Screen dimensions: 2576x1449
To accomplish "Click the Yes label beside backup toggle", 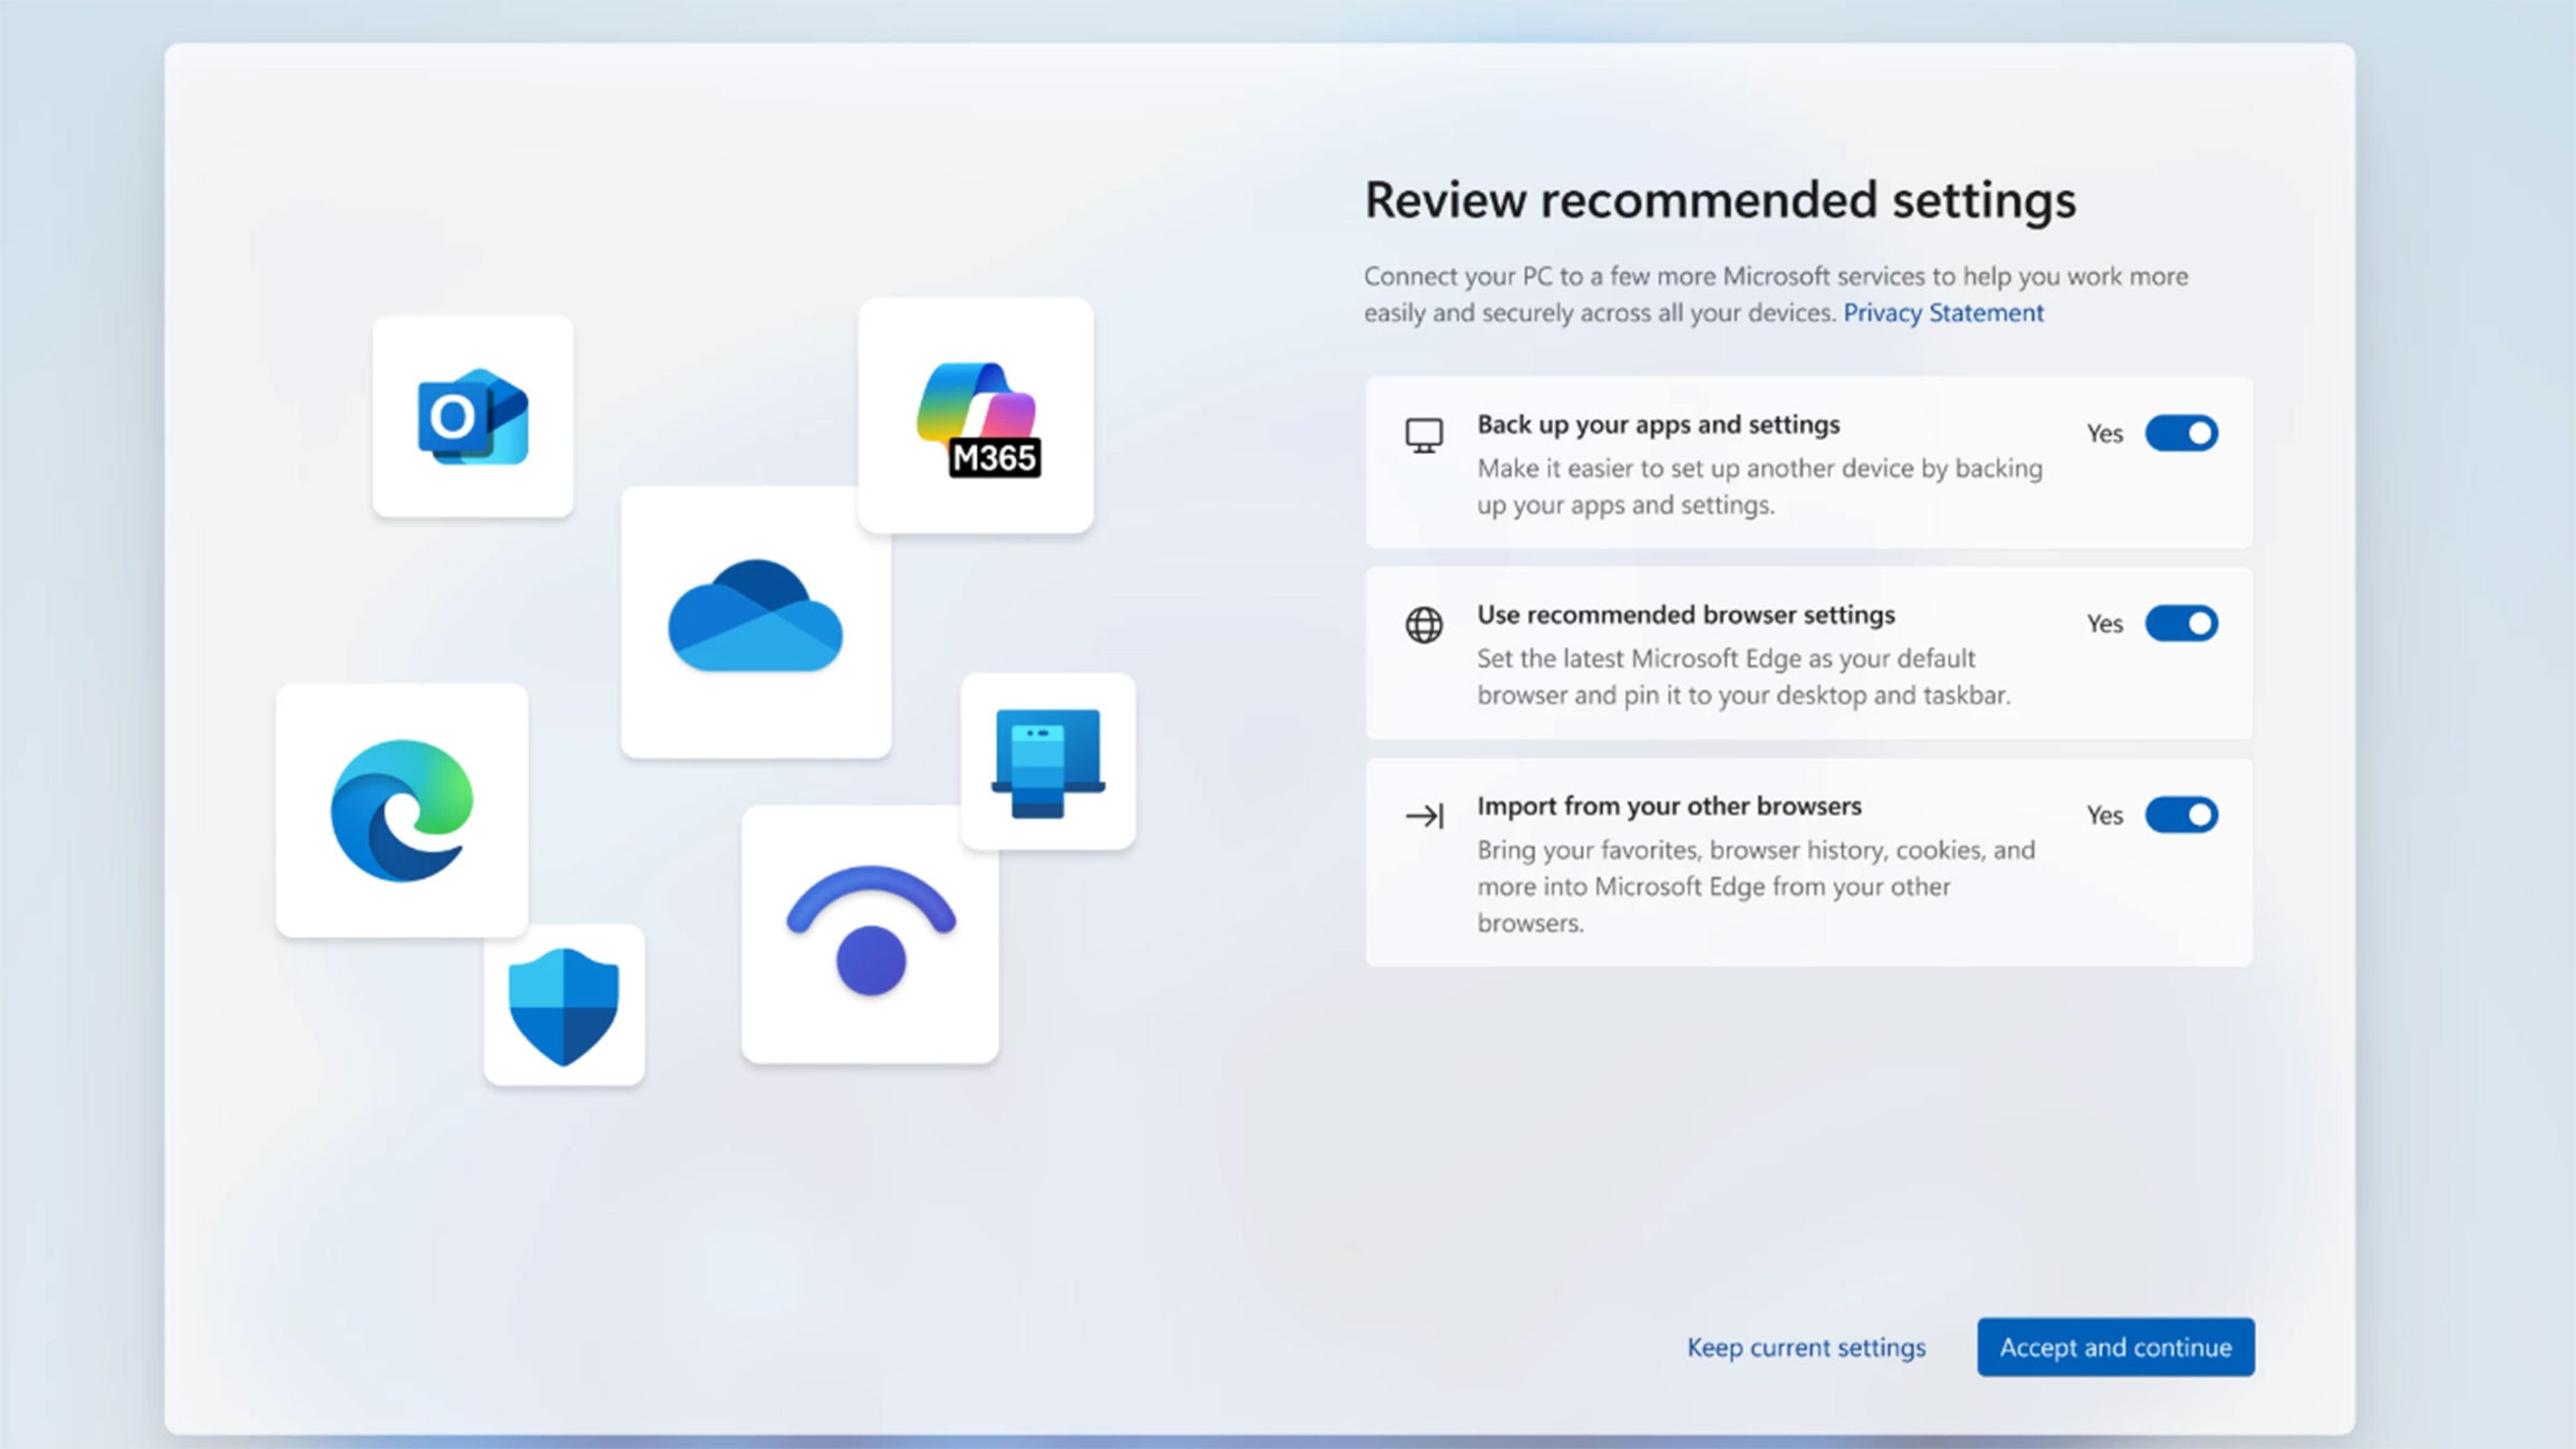I will [2104, 434].
